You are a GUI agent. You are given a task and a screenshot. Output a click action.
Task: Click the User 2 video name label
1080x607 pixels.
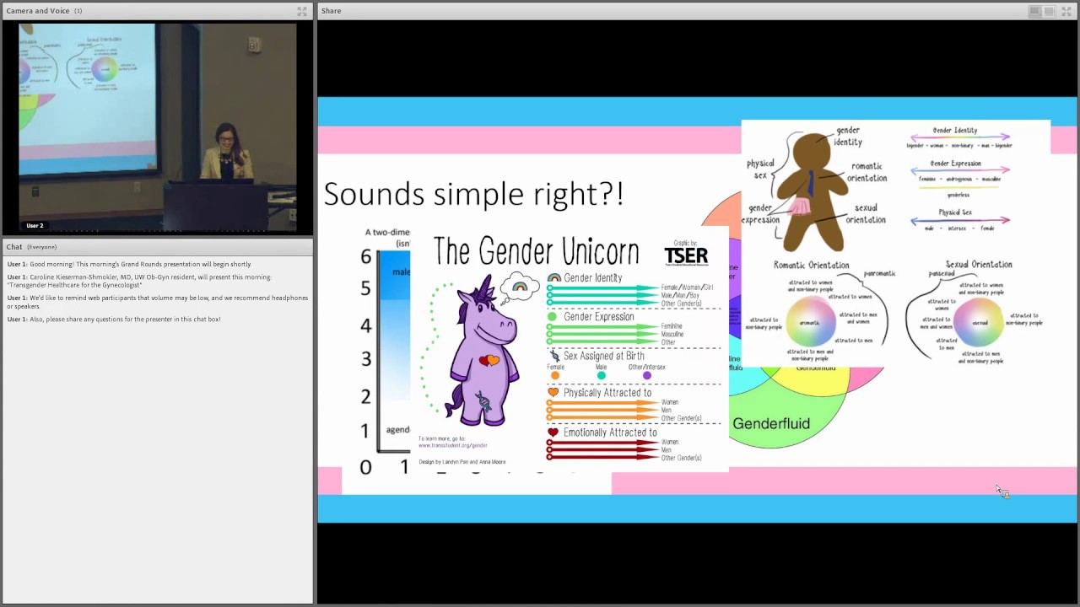click(x=35, y=226)
